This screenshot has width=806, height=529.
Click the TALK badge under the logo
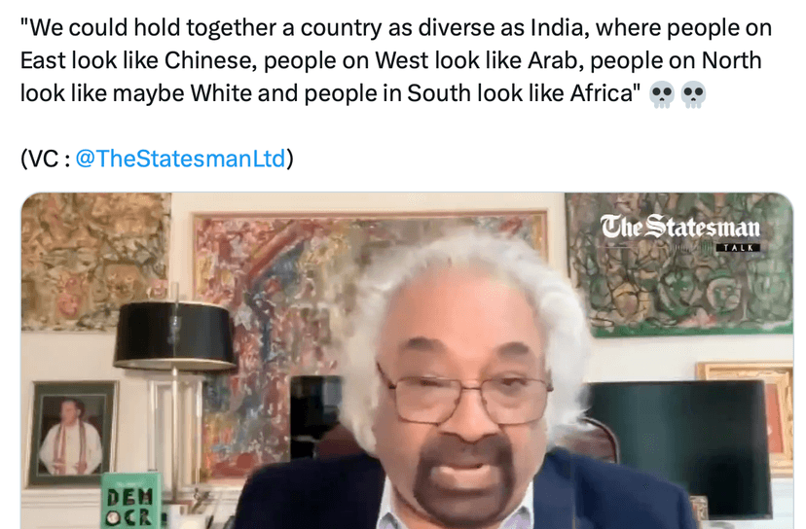[738, 248]
